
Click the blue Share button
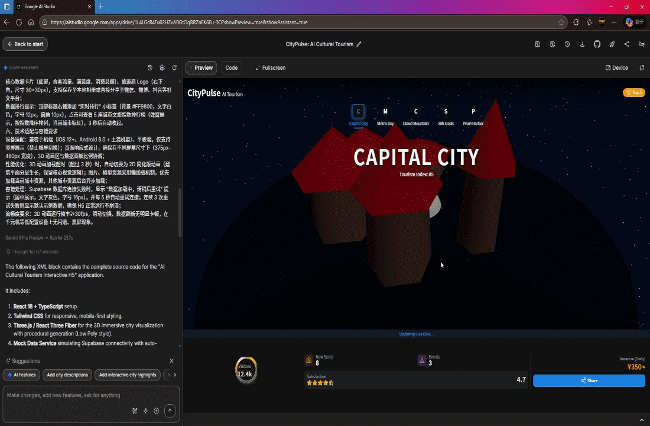[x=589, y=380]
